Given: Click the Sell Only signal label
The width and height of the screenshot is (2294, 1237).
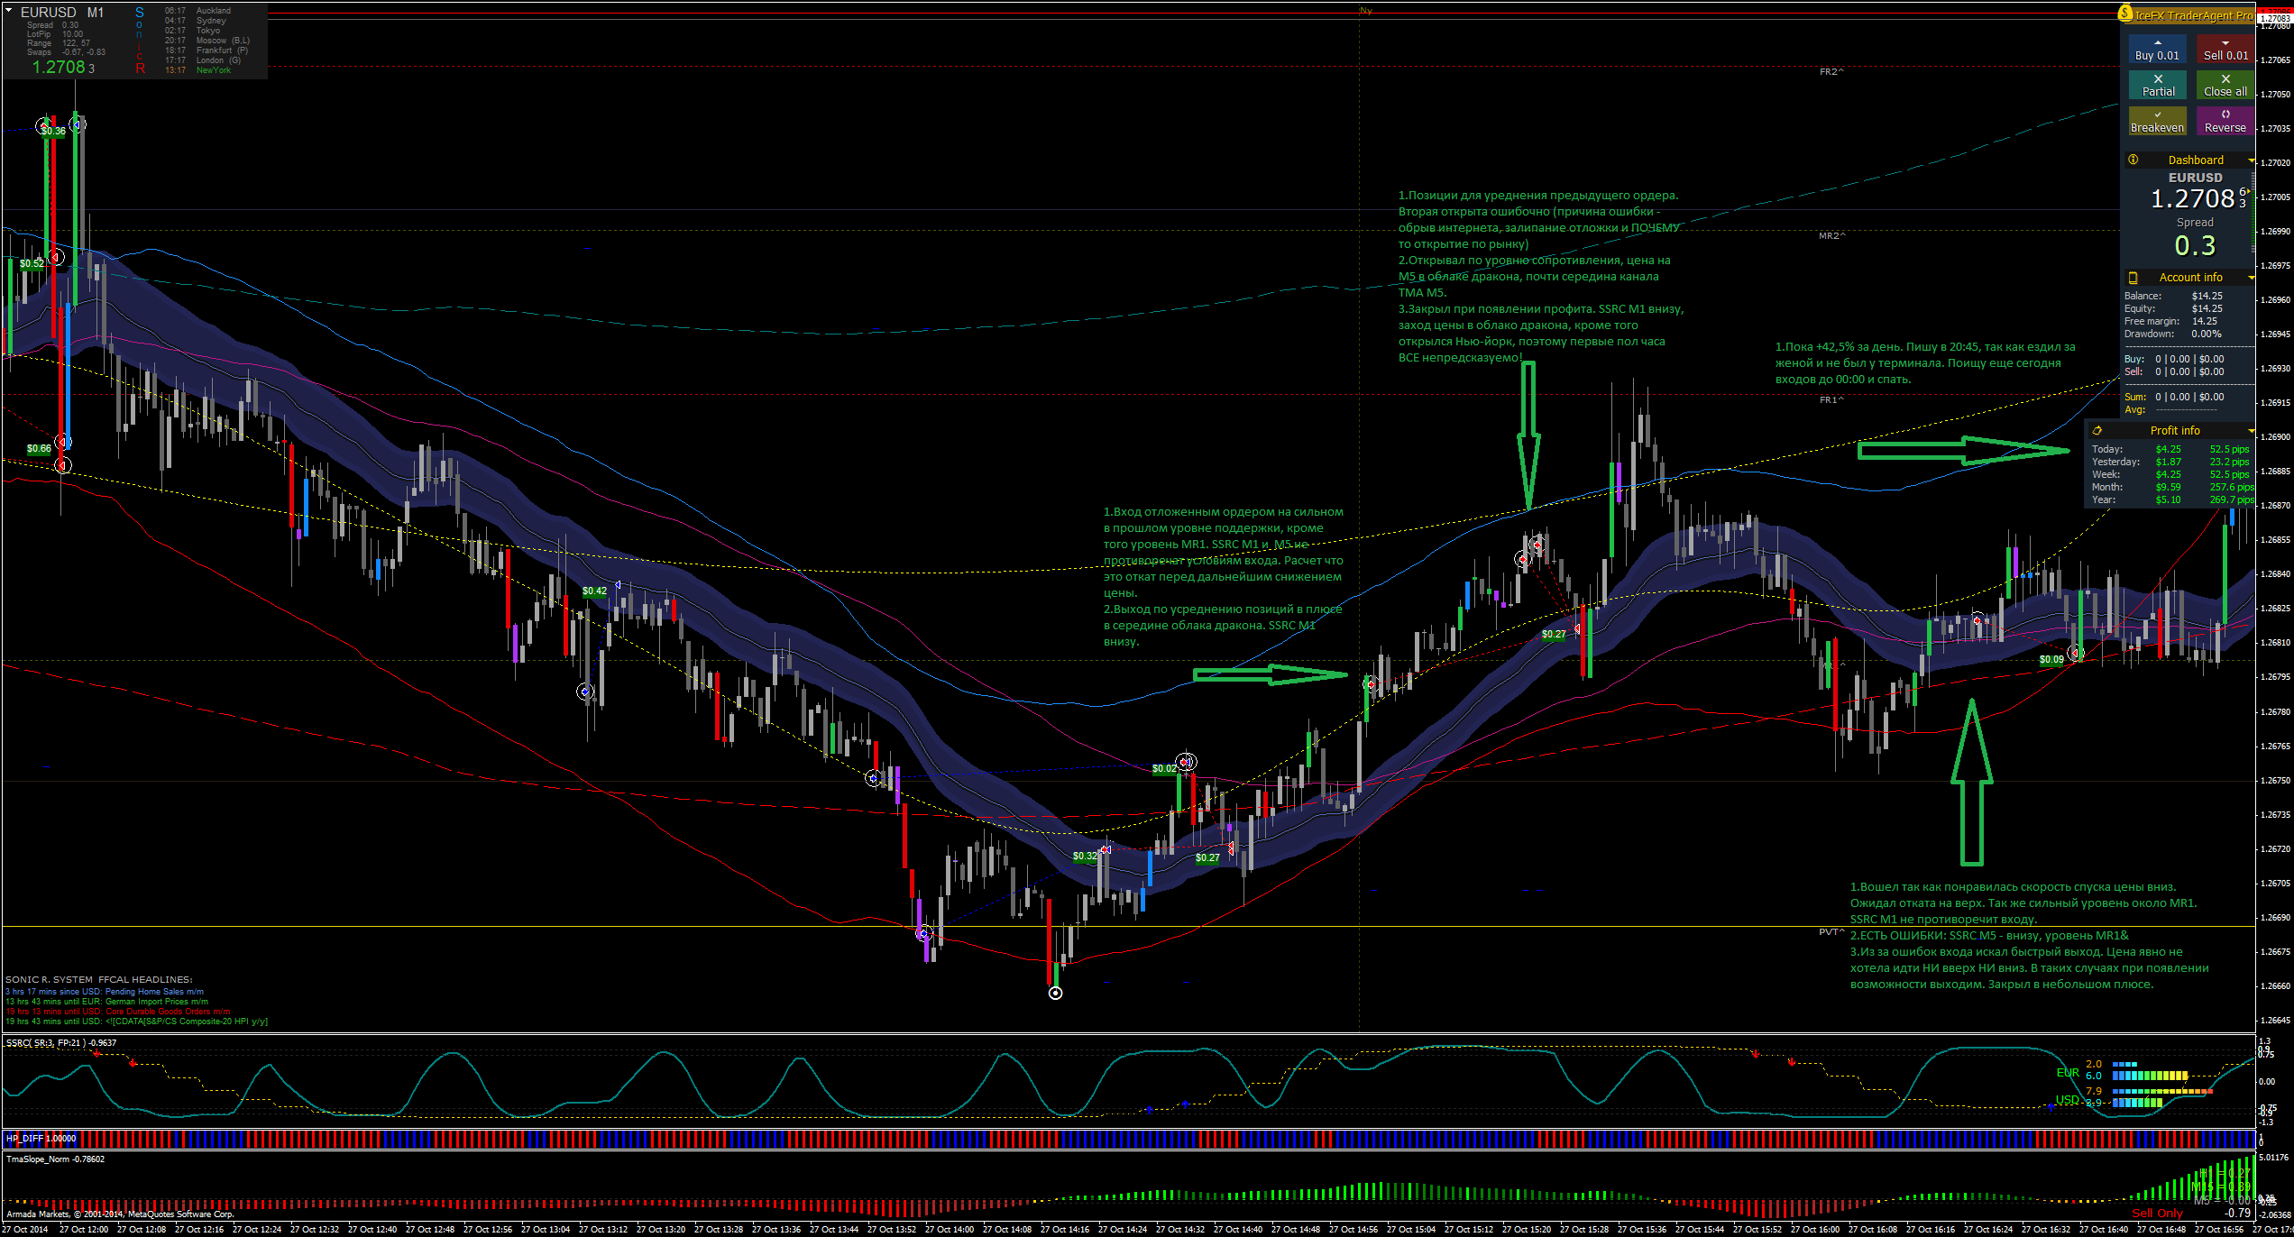Looking at the screenshot, I should click(x=2157, y=1214).
